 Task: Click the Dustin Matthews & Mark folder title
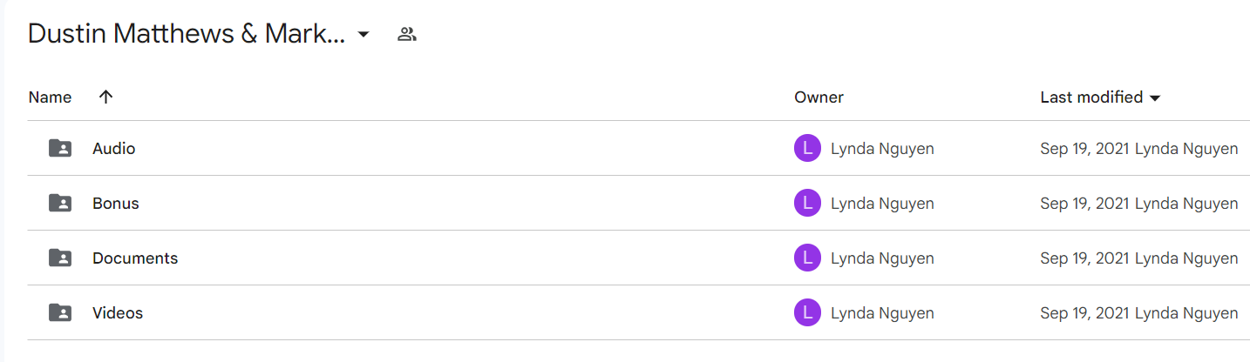click(187, 34)
